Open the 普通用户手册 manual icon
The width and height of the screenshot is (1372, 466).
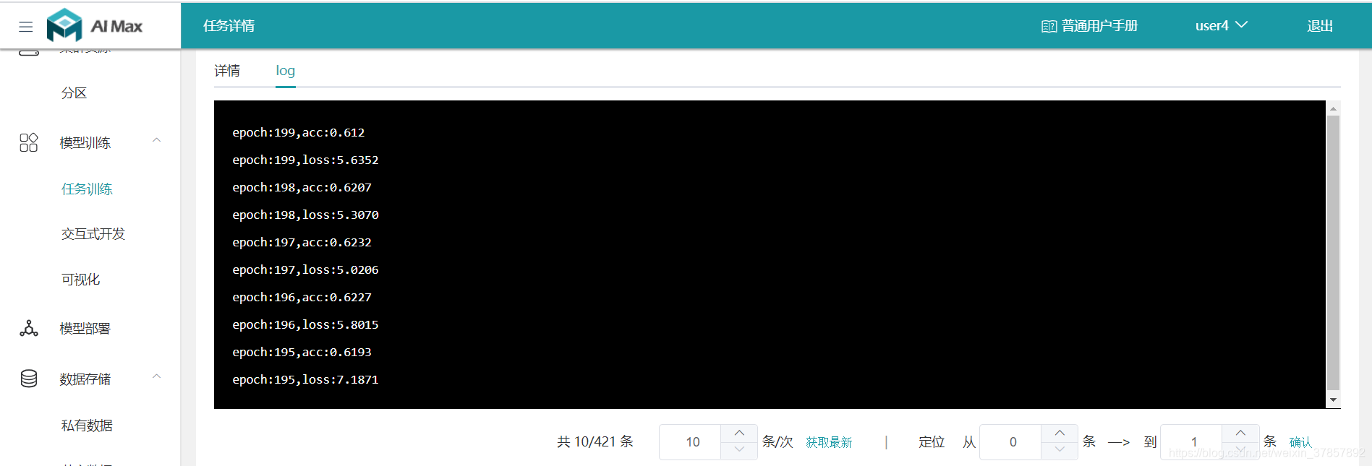pos(1049,27)
